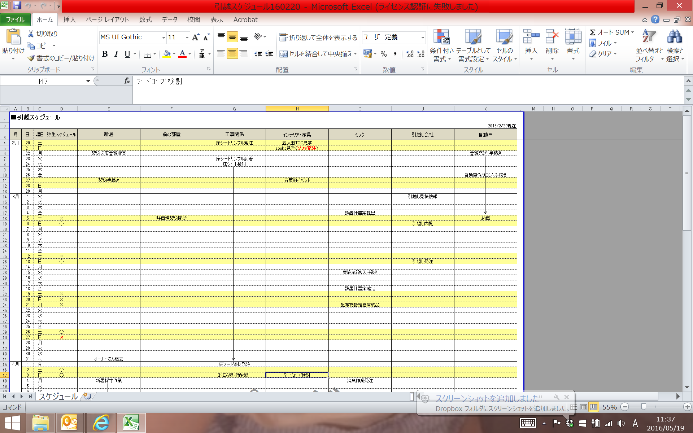The height and width of the screenshot is (433, 693).
Task: Switch to the Data (データ) tab
Action: point(169,19)
